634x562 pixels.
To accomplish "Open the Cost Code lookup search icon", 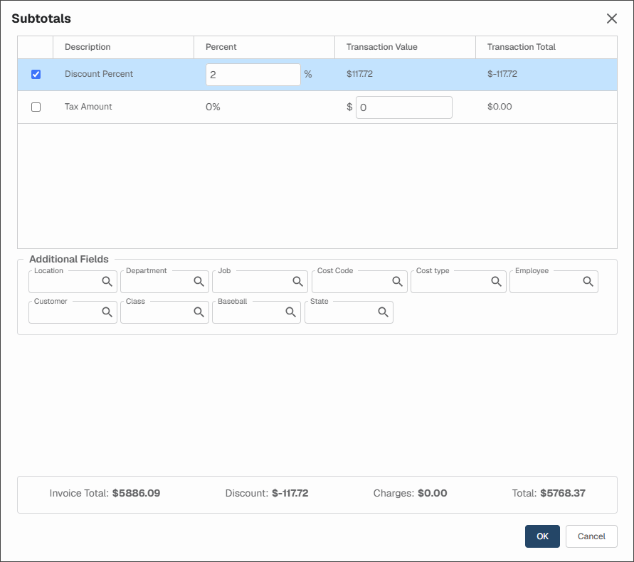I will (x=397, y=282).
